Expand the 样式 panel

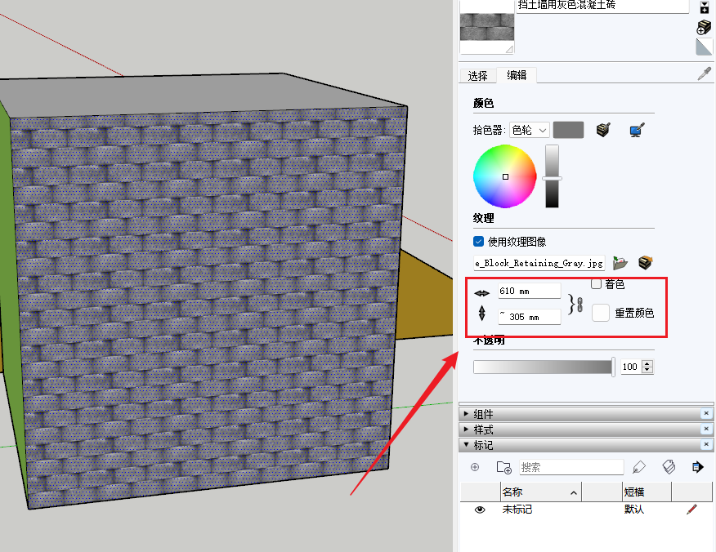pos(467,430)
